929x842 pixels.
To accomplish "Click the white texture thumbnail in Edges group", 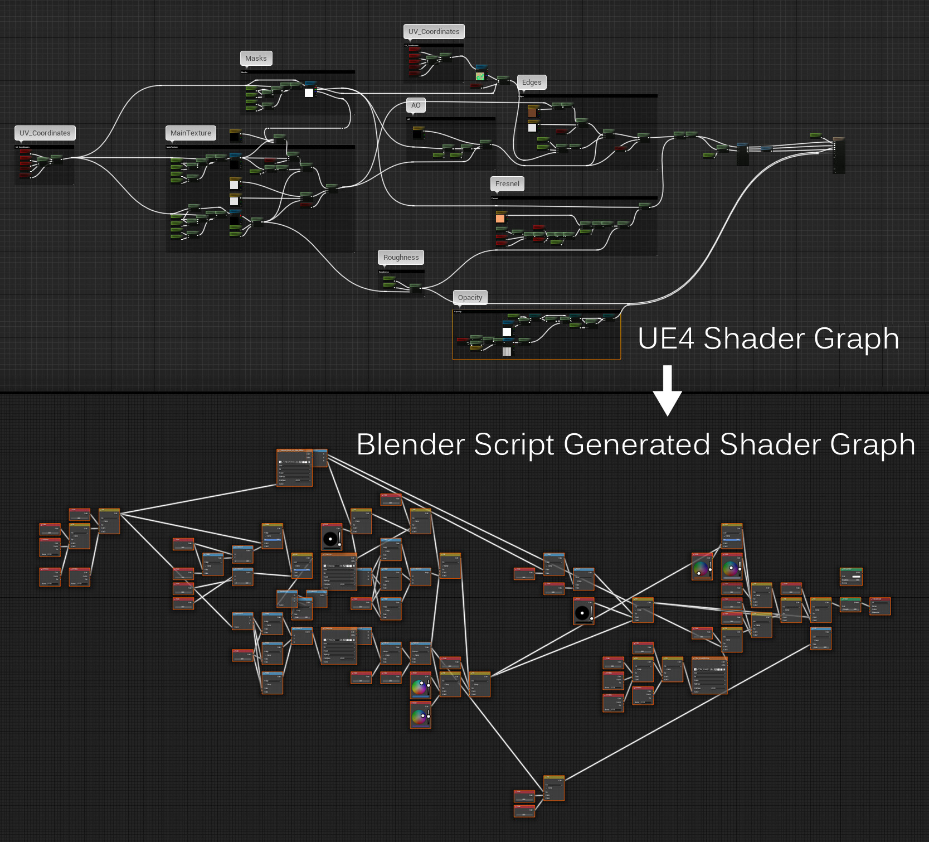I will click(x=532, y=128).
